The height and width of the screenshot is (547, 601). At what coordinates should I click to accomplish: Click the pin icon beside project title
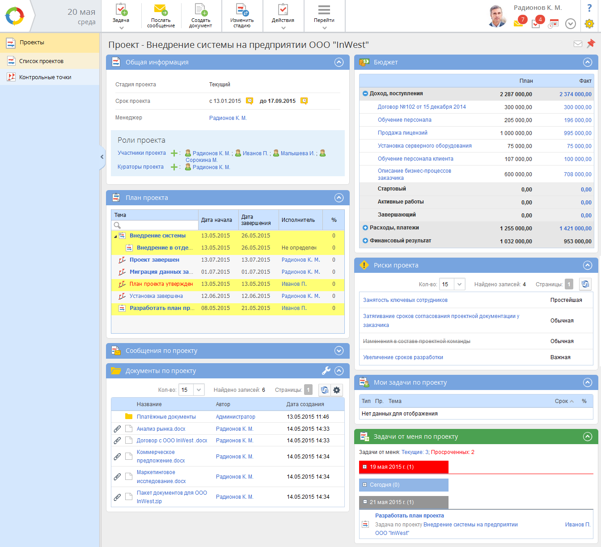pos(591,43)
